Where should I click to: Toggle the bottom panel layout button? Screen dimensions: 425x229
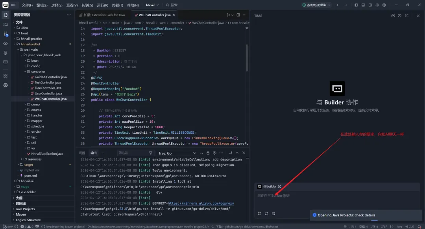(x=363, y=5)
